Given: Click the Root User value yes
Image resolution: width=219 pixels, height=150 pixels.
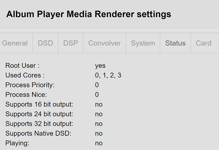Looking at the screenshot, I should pos(100,66).
